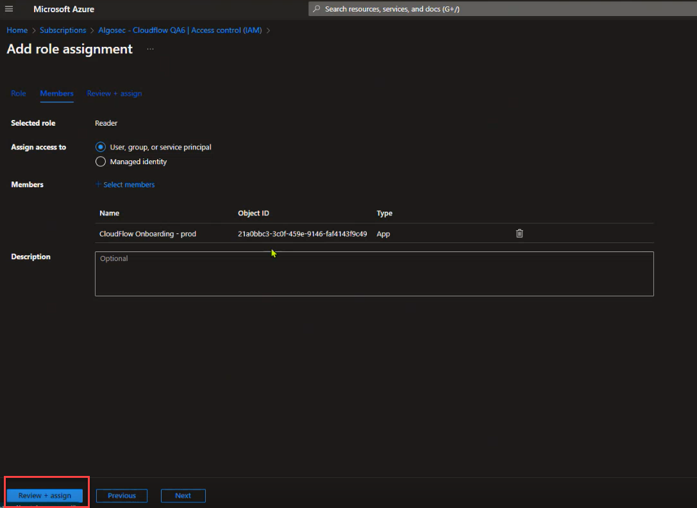Open the ellipsis menu beside Add role assignment
Screen dimensions: 697x508
pos(150,49)
